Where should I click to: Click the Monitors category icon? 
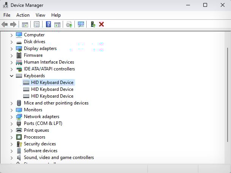coord(19,110)
